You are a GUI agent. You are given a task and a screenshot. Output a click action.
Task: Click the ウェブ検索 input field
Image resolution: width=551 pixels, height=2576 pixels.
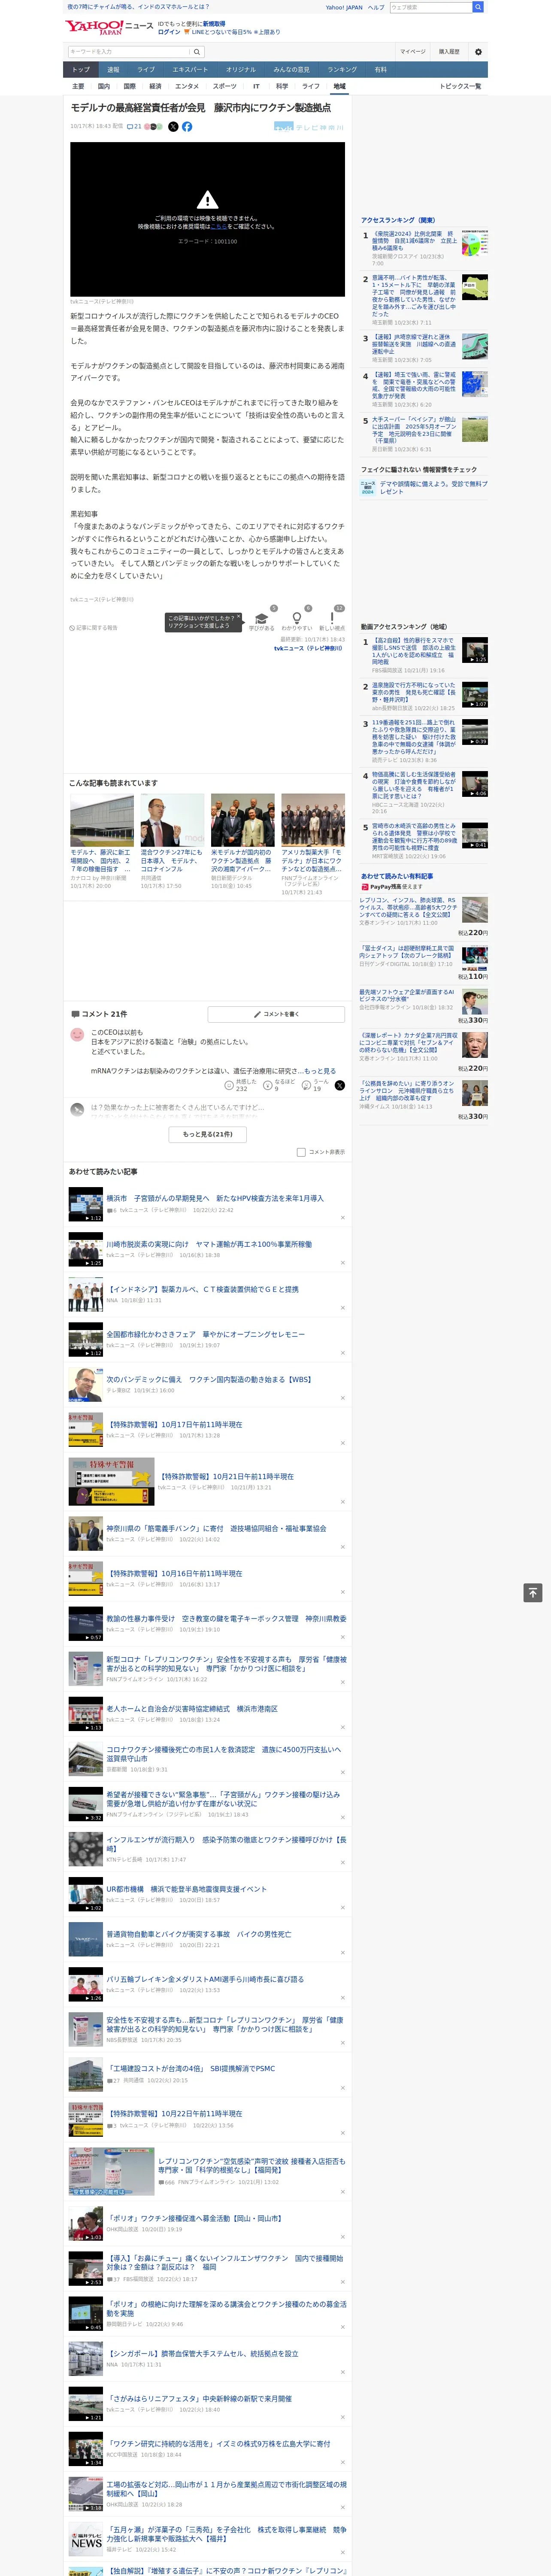[430, 7]
